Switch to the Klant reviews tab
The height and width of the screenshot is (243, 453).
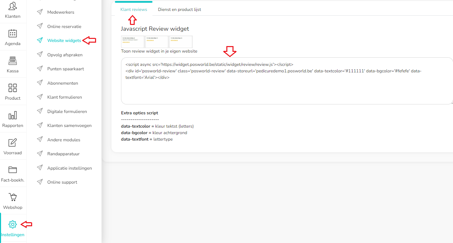[x=134, y=10]
